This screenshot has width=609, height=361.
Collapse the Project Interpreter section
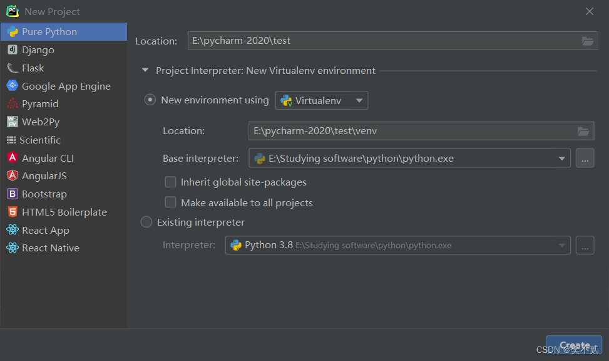[x=145, y=71]
